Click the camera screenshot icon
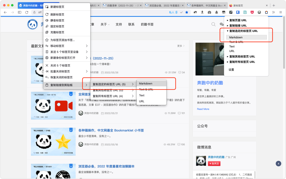Screen dimensions: 286x179 coord(209,12)
